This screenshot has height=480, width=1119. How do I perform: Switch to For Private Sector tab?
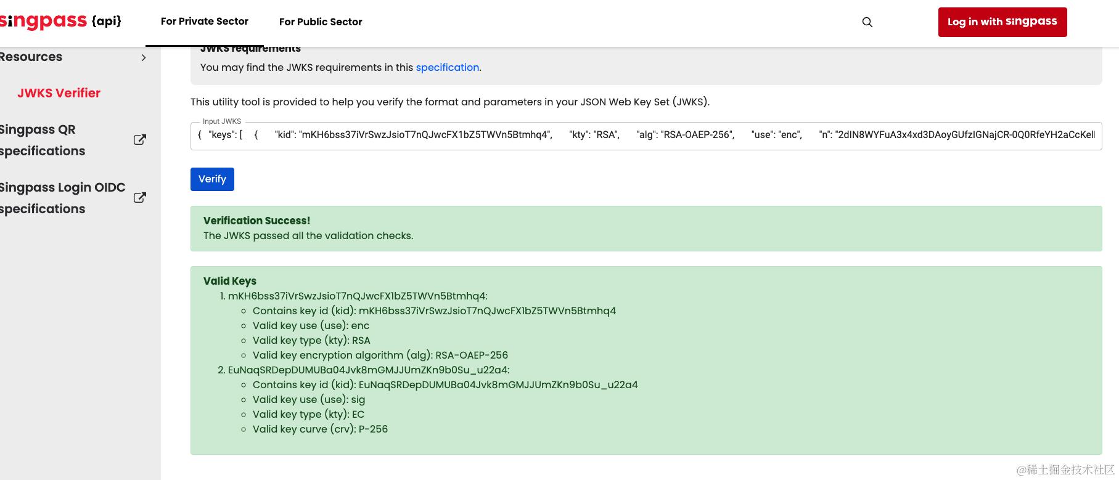[x=205, y=22]
